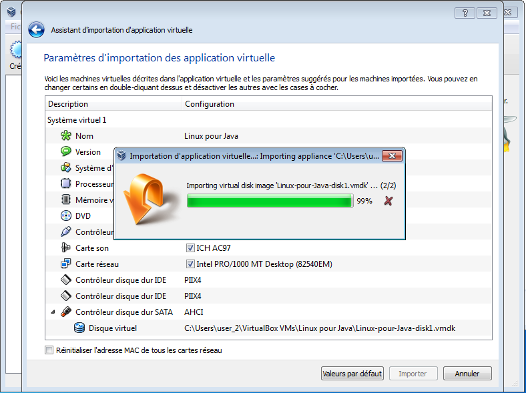The image size is (526, 393).
Task: Click the Mémoire RAM icon
Action: 65,200
